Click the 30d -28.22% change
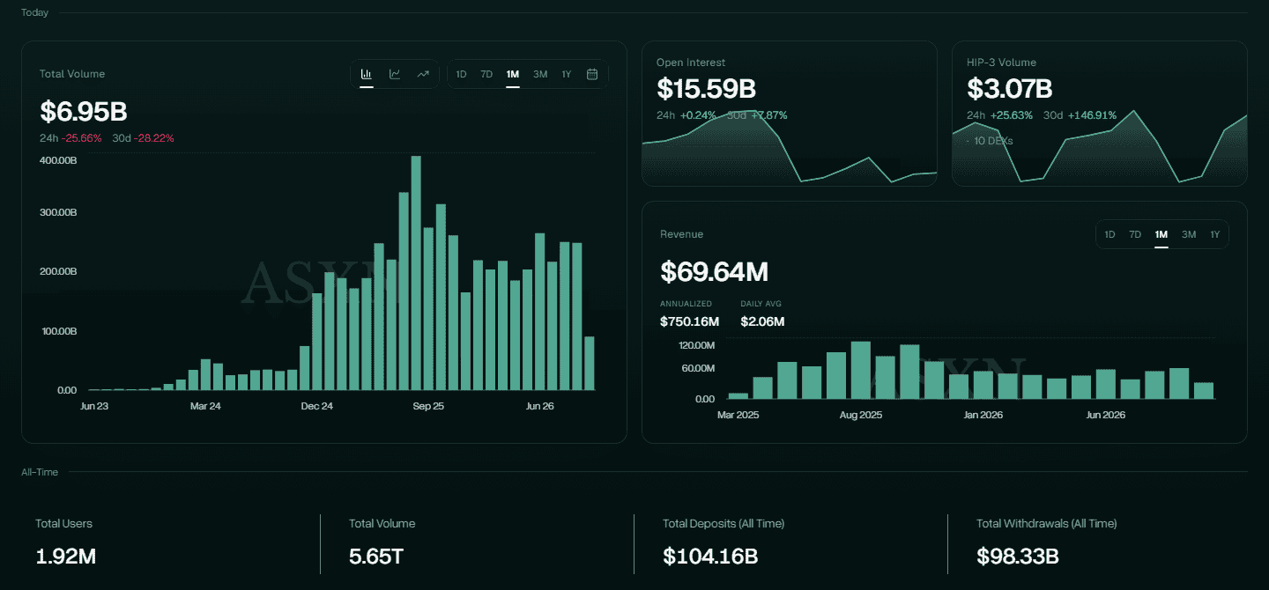Screen dimensions: 1269x590 coord(143,138)
